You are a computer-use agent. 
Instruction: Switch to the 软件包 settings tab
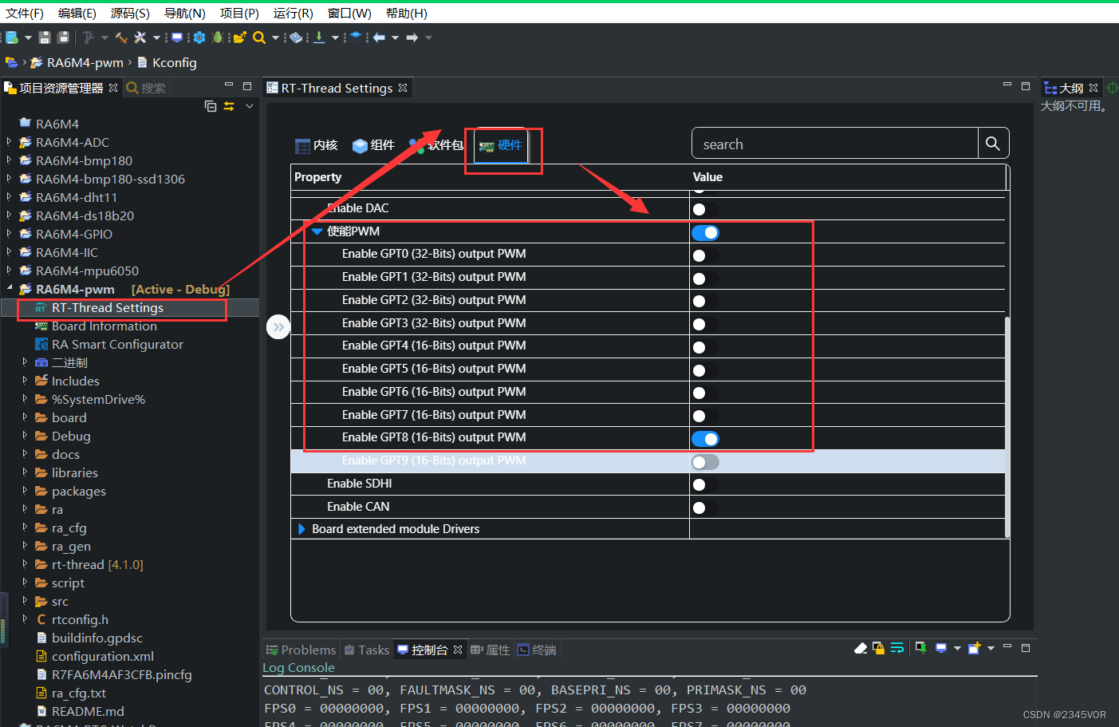point(436,145)
